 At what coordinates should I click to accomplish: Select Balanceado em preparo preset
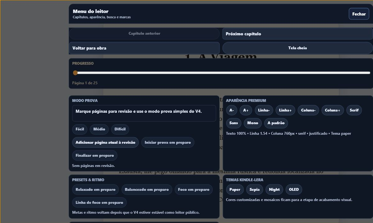coord(147,190)
